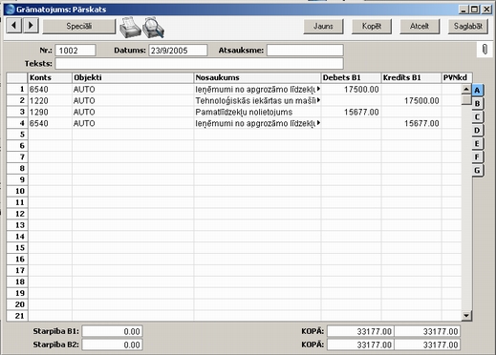Expand truncated name in row 4
Screen dimensions: 496x355
click(x=318, y=123)
